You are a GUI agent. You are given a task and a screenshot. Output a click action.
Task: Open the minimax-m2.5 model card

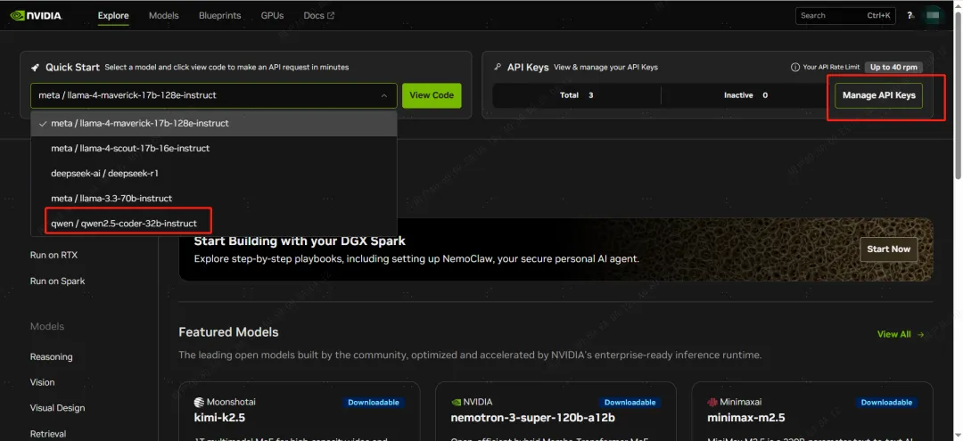(x=812, y=411)
